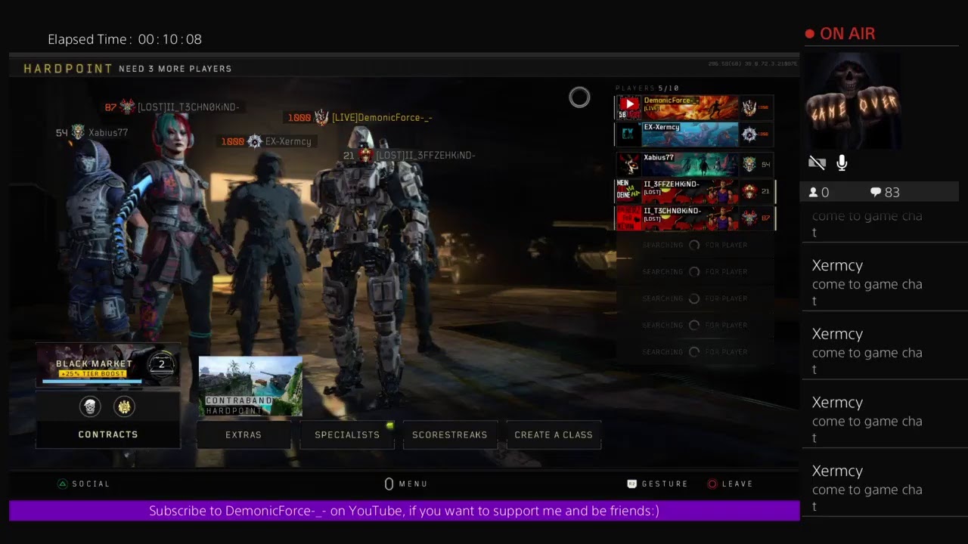The image size is (968, 544).
Task: Click the Black Market tier counter badge
Action: point(161,363)
